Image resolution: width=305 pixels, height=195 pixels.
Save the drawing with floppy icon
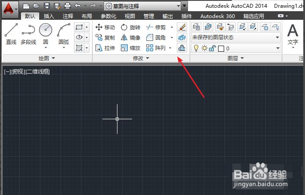(x=47, y=6)
